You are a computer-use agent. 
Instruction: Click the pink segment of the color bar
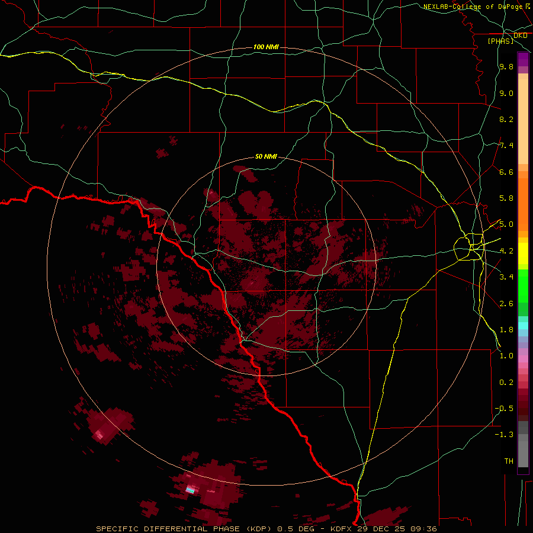coord(523,359)
